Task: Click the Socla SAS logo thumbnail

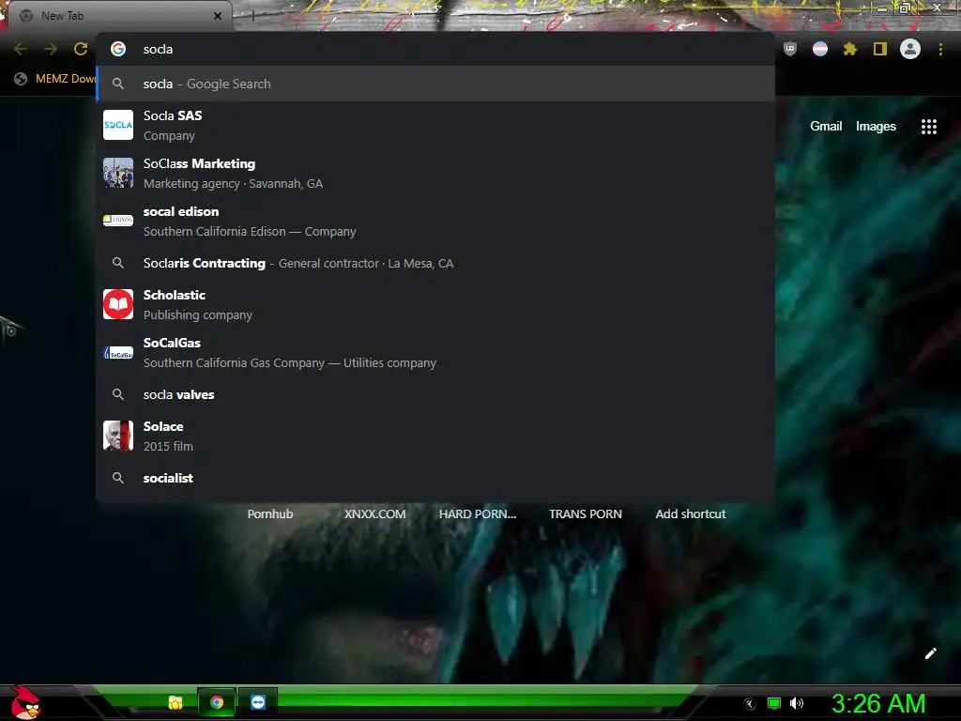Action: pyautogui.click(x=118, y=125)
